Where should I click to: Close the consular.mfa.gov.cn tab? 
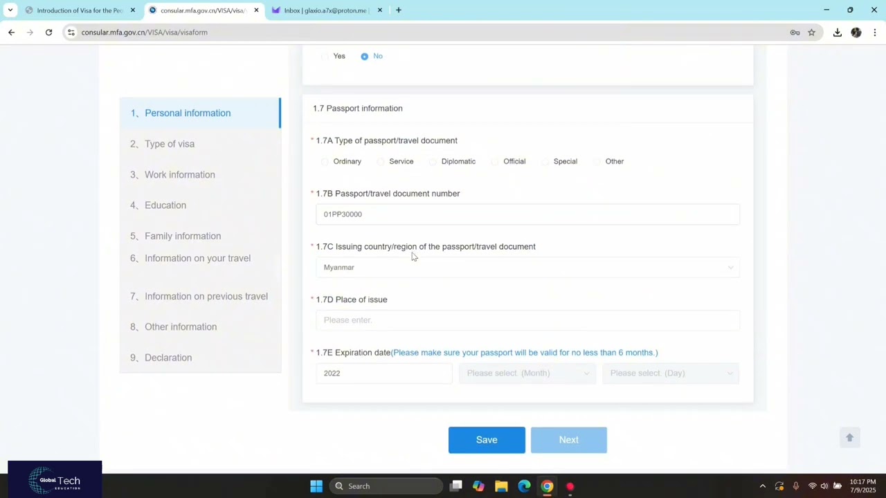[x=256, y=10]
